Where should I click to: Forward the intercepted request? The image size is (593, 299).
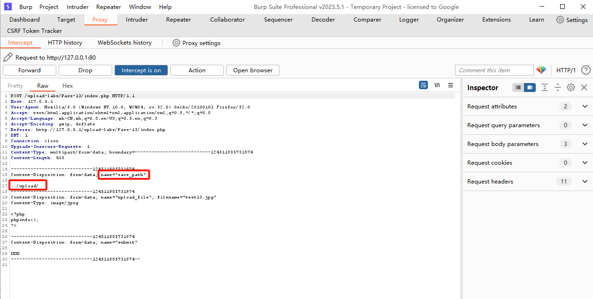(30, 70)
